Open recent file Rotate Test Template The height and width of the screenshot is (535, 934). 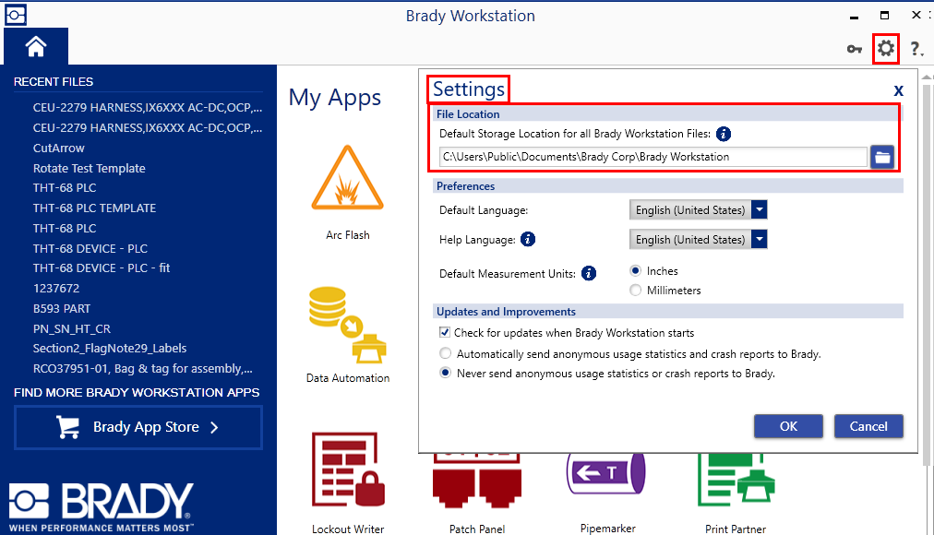[x=90, y=169]
